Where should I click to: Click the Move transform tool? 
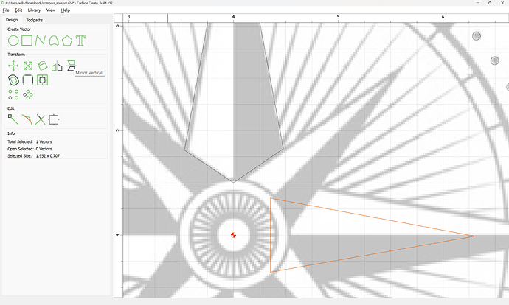point(13,66)
